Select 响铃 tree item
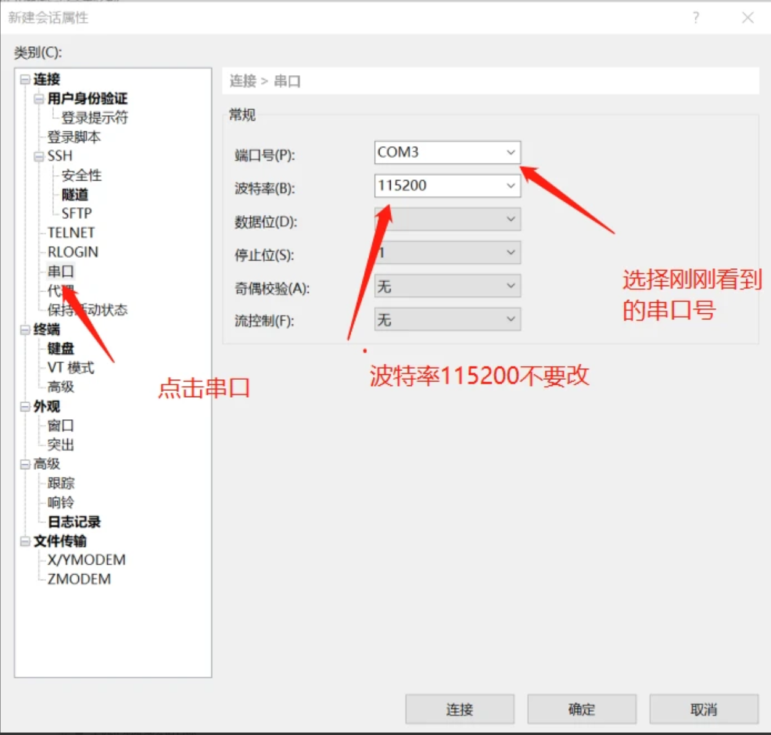Screen dimensions: 771x735 tap(60, 503)
